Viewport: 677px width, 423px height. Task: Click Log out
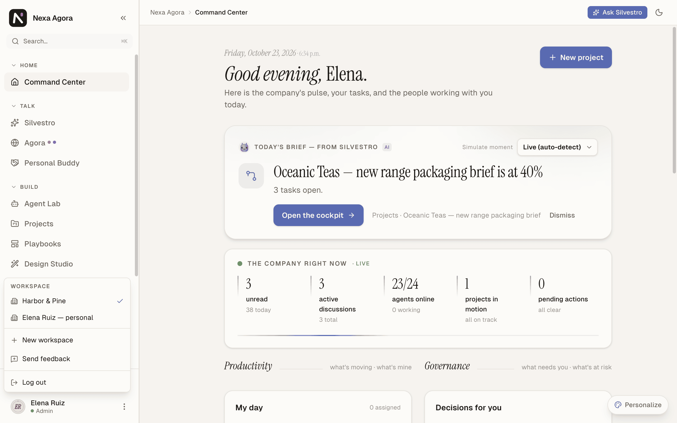[67, 382]
